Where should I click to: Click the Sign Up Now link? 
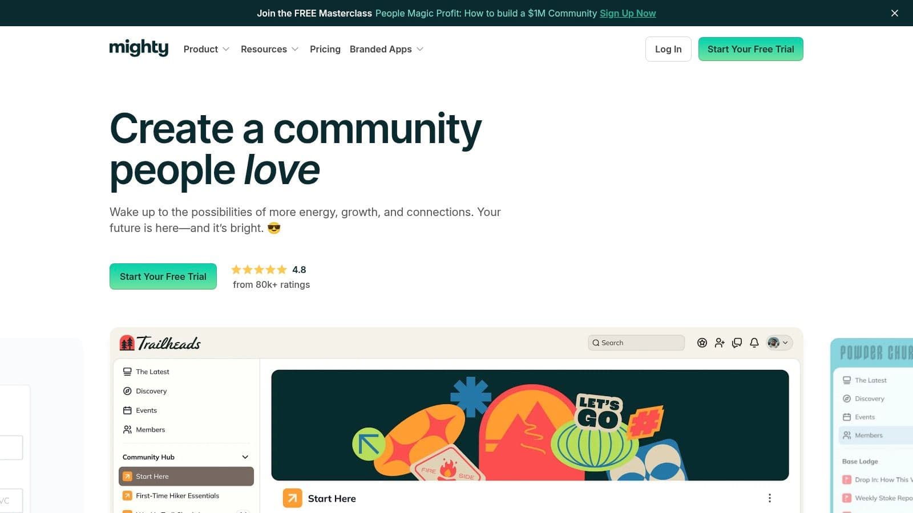[627, 13]
